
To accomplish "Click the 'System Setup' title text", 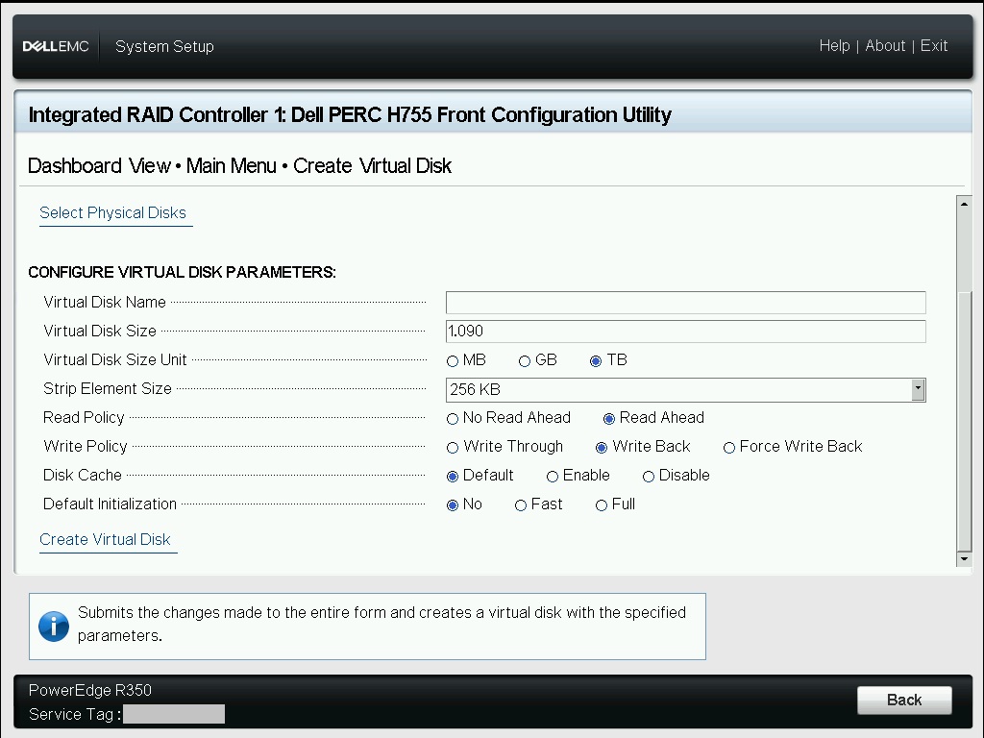I will coord(164,46).
